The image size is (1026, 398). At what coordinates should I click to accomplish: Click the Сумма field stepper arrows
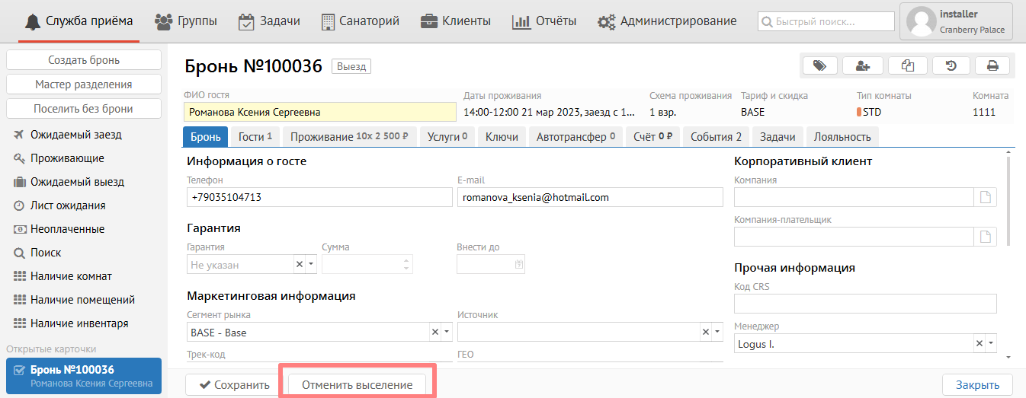pyautogui.click(x=406, y=265)
